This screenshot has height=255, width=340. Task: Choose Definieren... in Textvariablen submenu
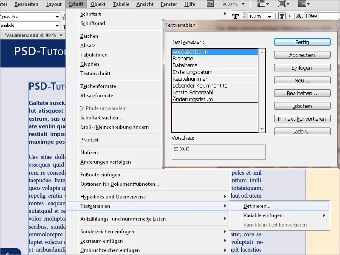[280, 206]
